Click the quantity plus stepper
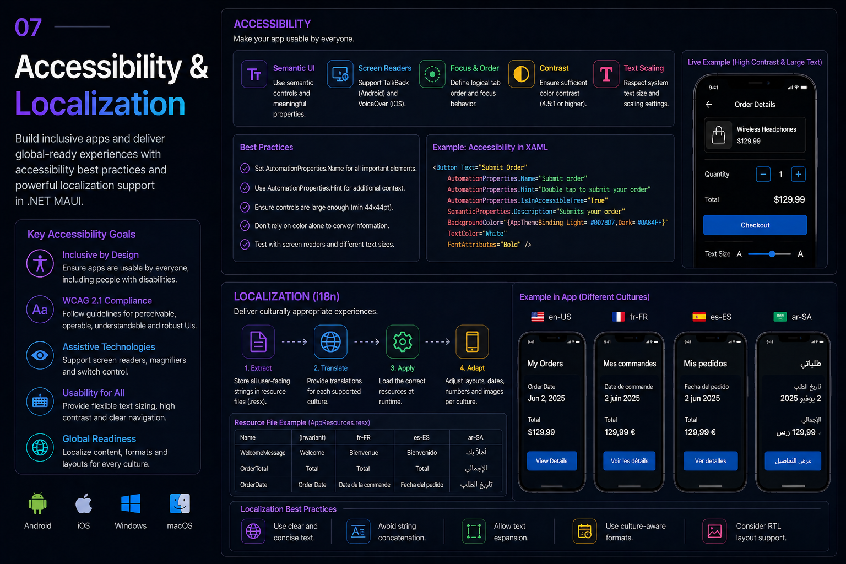 tap(798, 174)
